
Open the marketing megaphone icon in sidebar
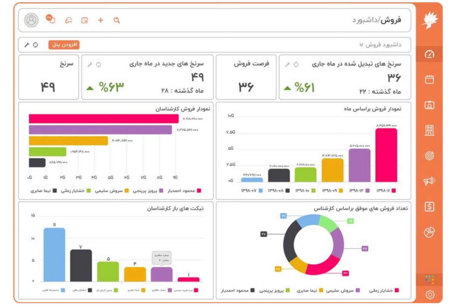tap(429, 181)
